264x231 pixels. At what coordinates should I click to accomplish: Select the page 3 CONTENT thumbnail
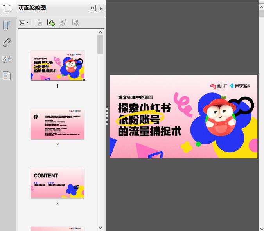click(57, 183)
